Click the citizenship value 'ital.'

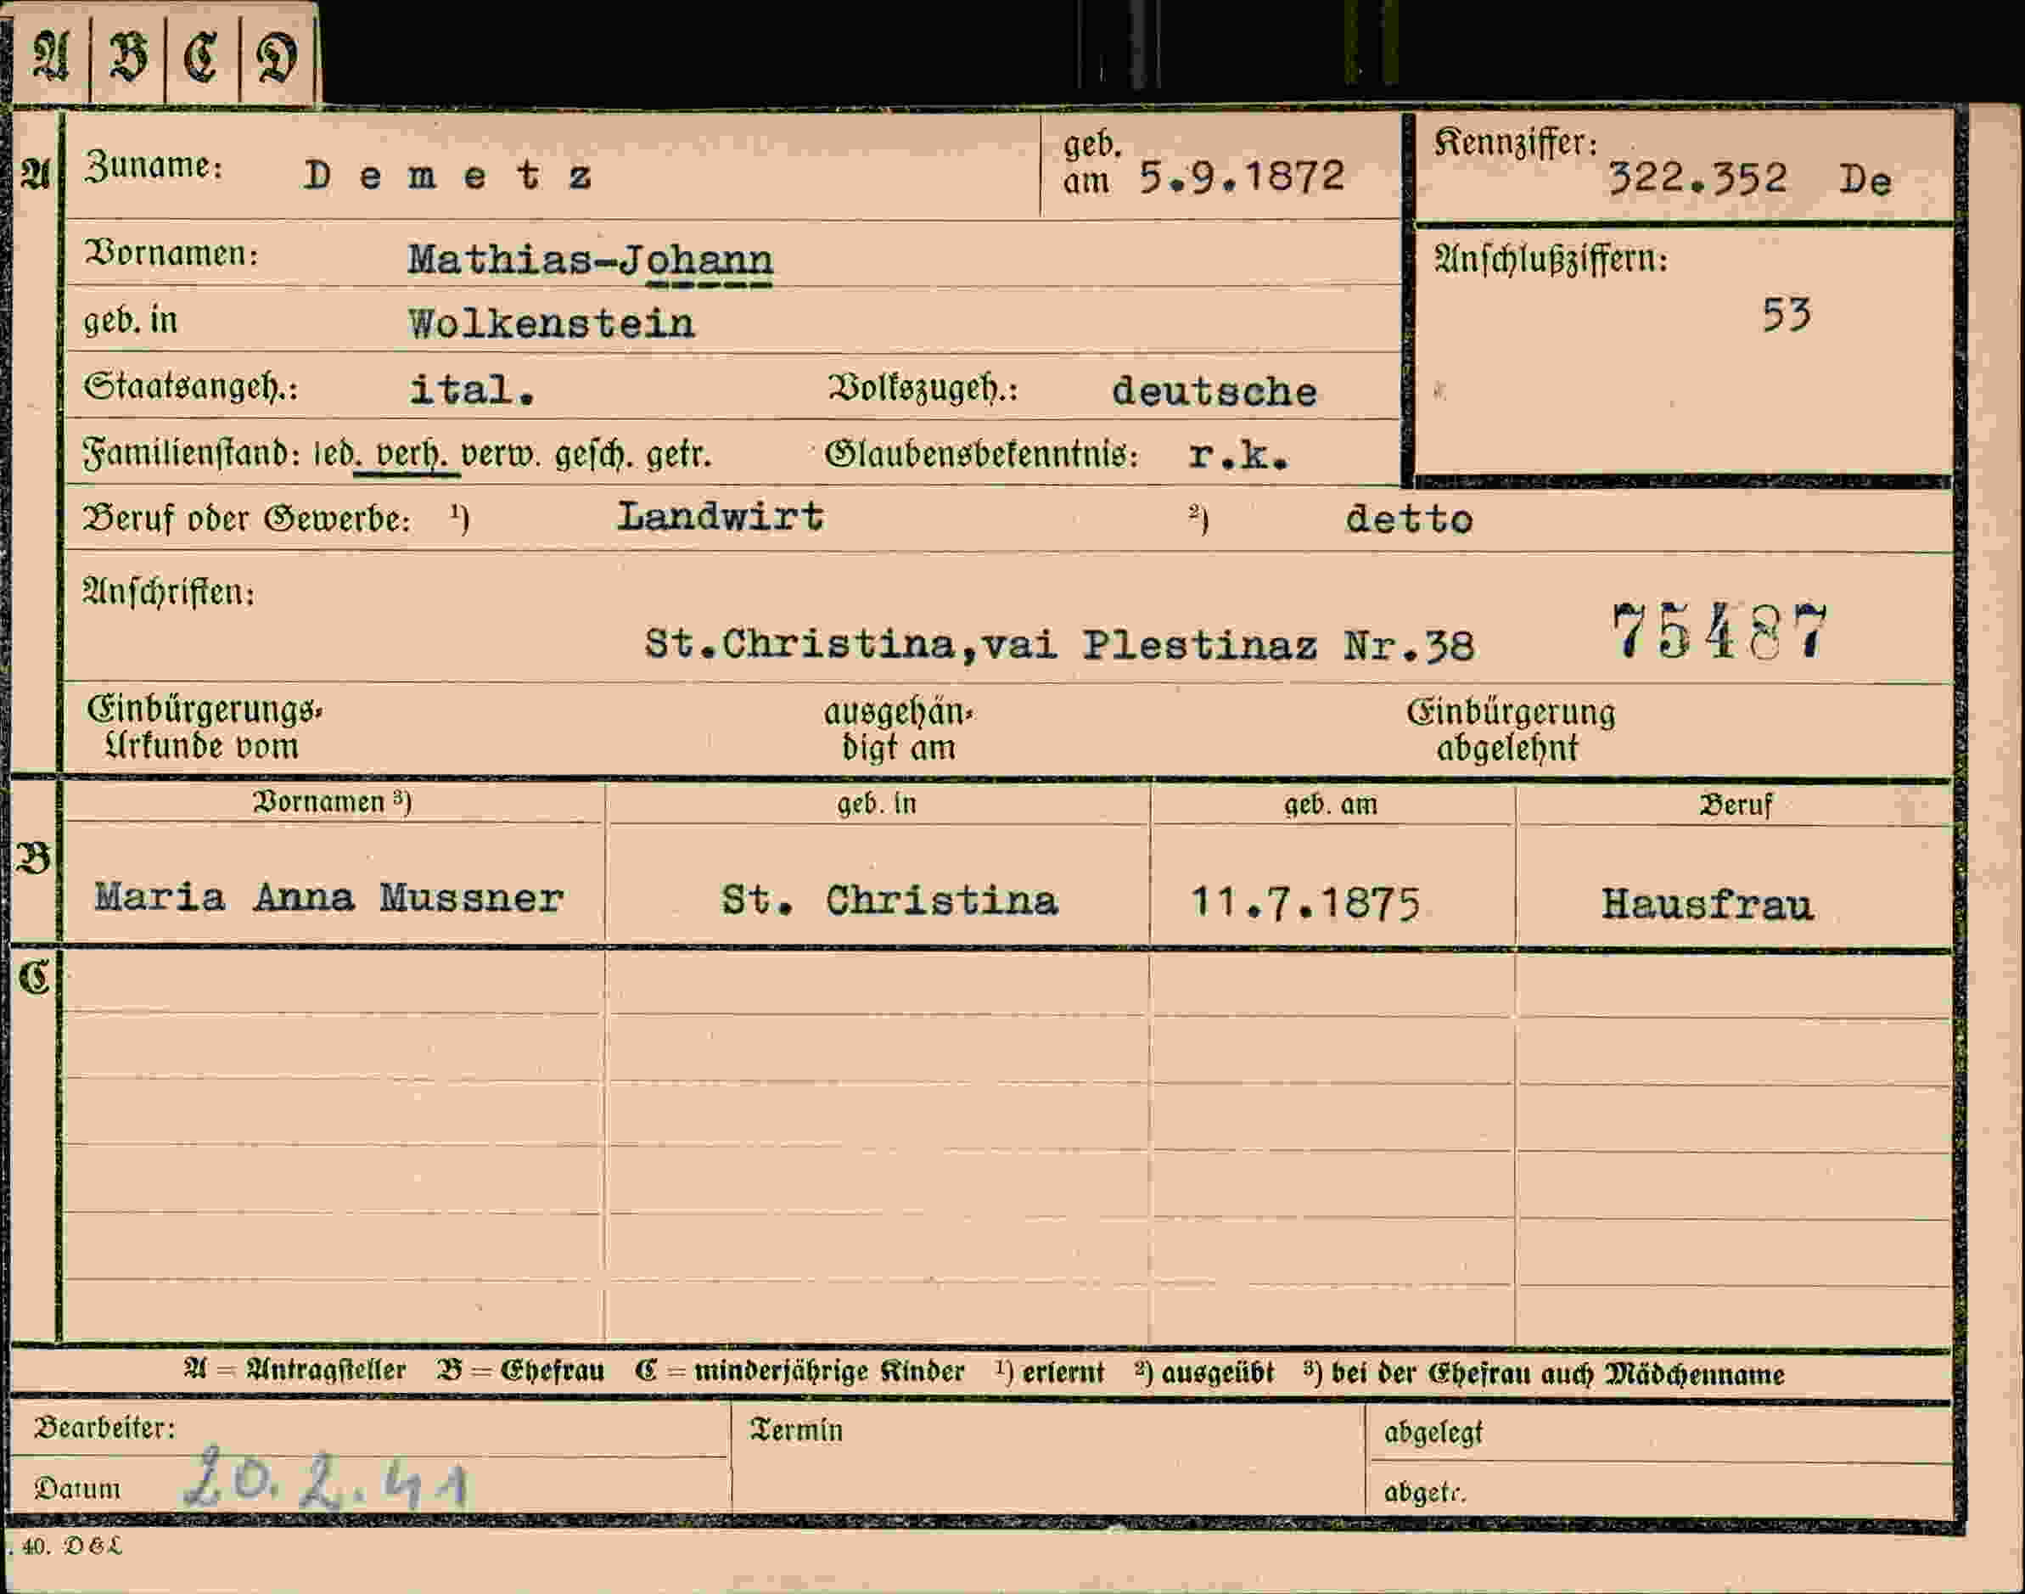tap(472, 390)
